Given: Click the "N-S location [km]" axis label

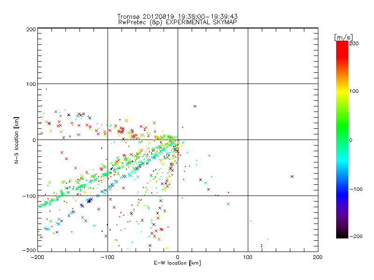Looking at the screenshot, I should tap(16, 140).
